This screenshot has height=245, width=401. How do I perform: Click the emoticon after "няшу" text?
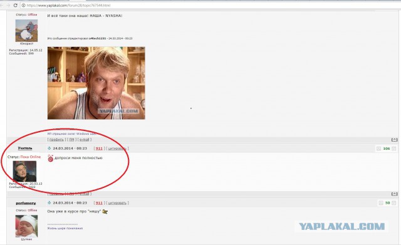[105, 212]
